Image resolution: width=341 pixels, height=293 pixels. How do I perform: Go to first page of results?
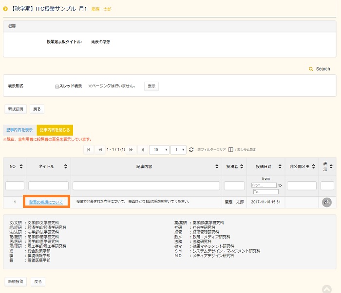(89, 150)
